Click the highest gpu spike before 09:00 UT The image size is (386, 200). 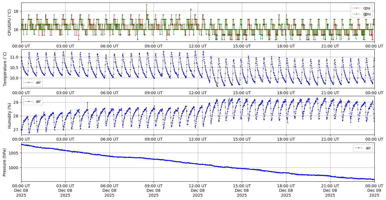(x=147, y=5)
